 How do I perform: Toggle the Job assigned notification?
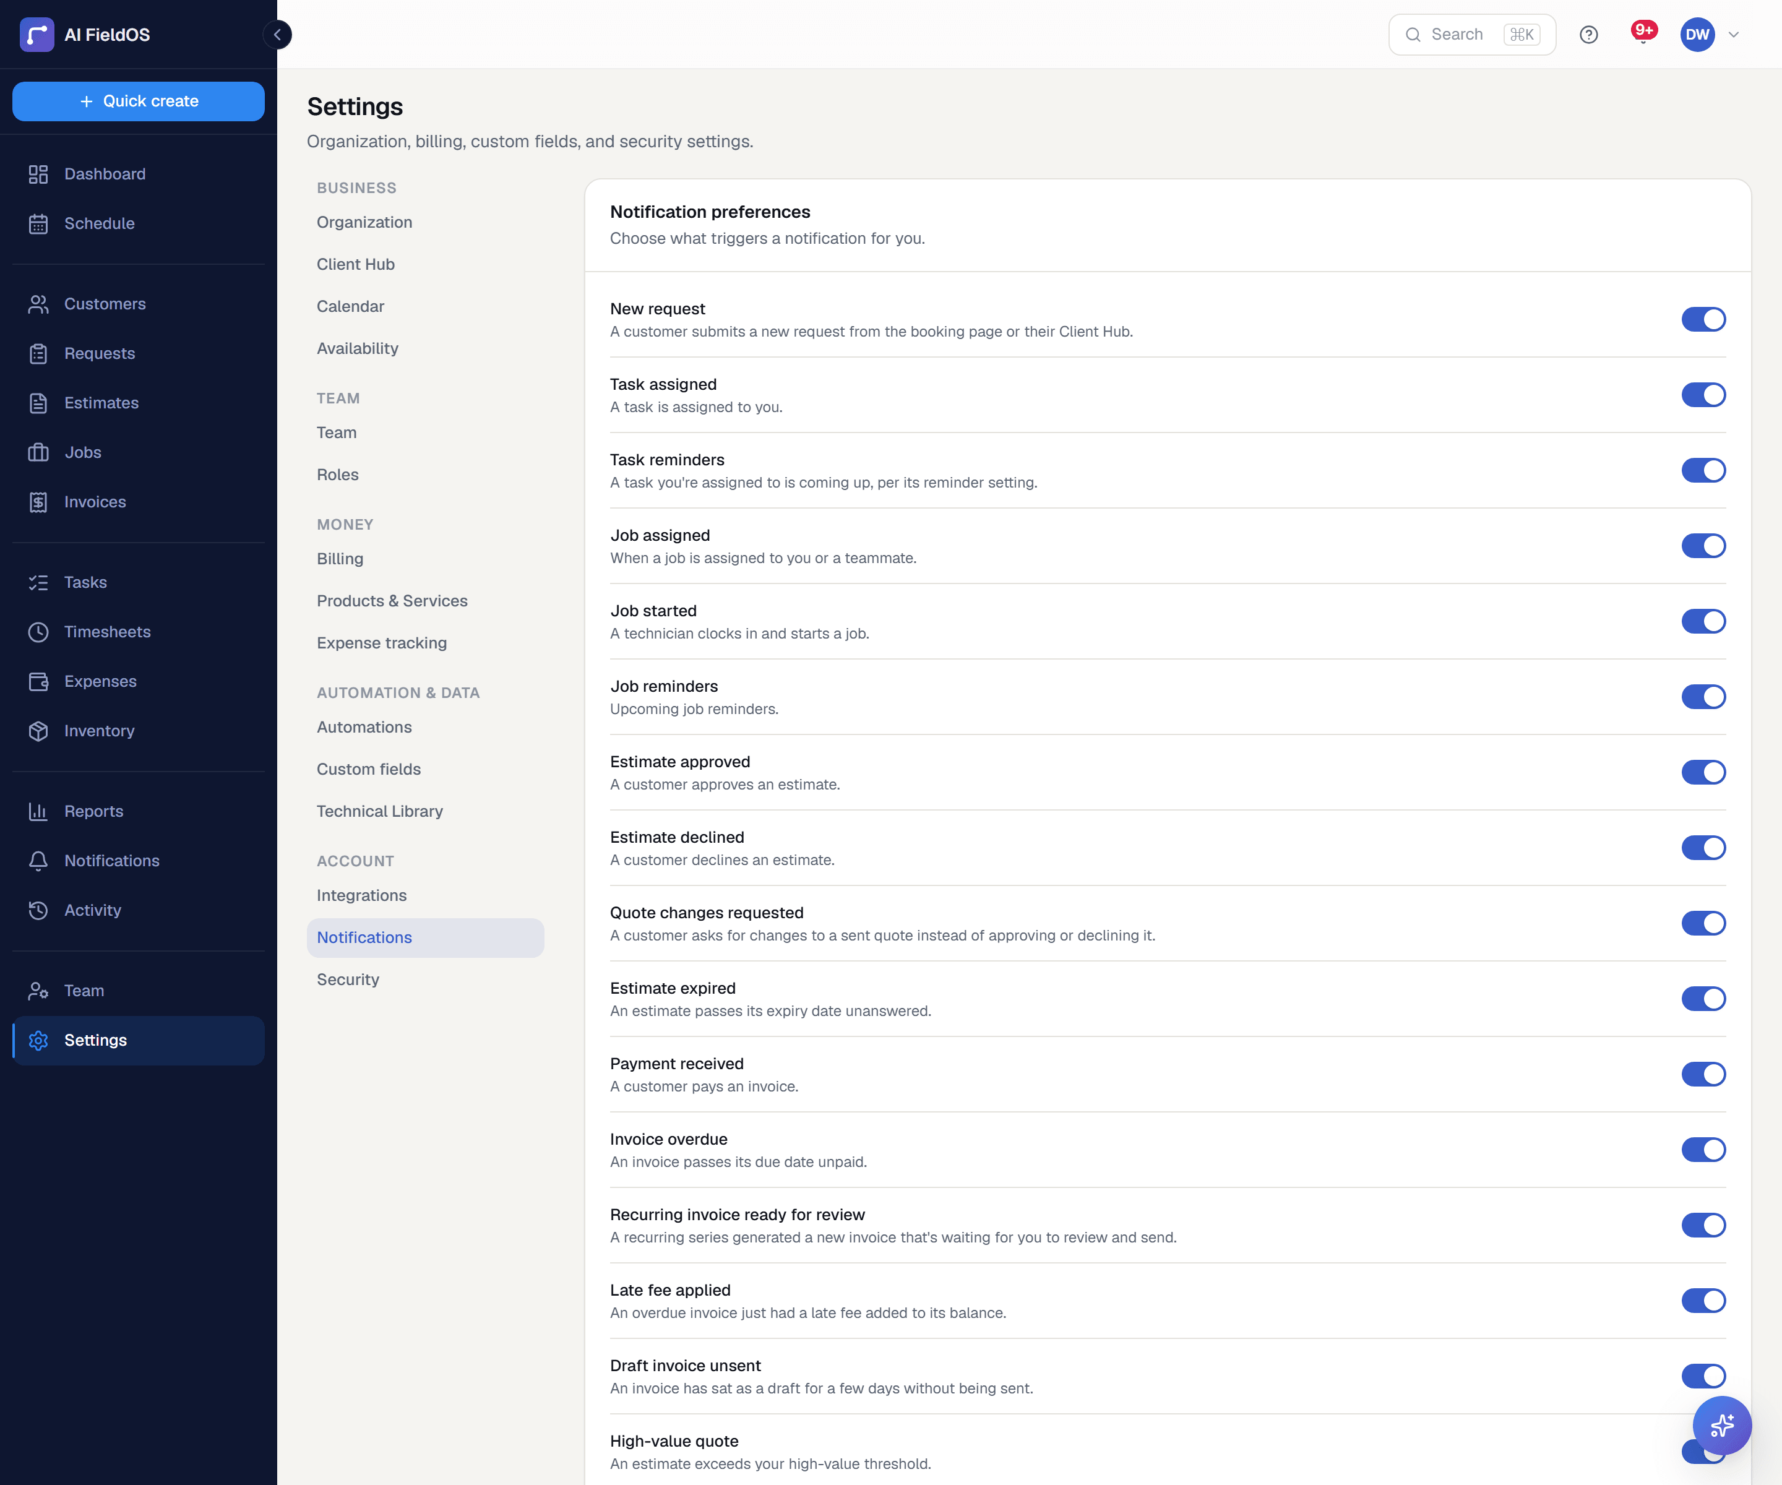click(x=1703, y=546)
